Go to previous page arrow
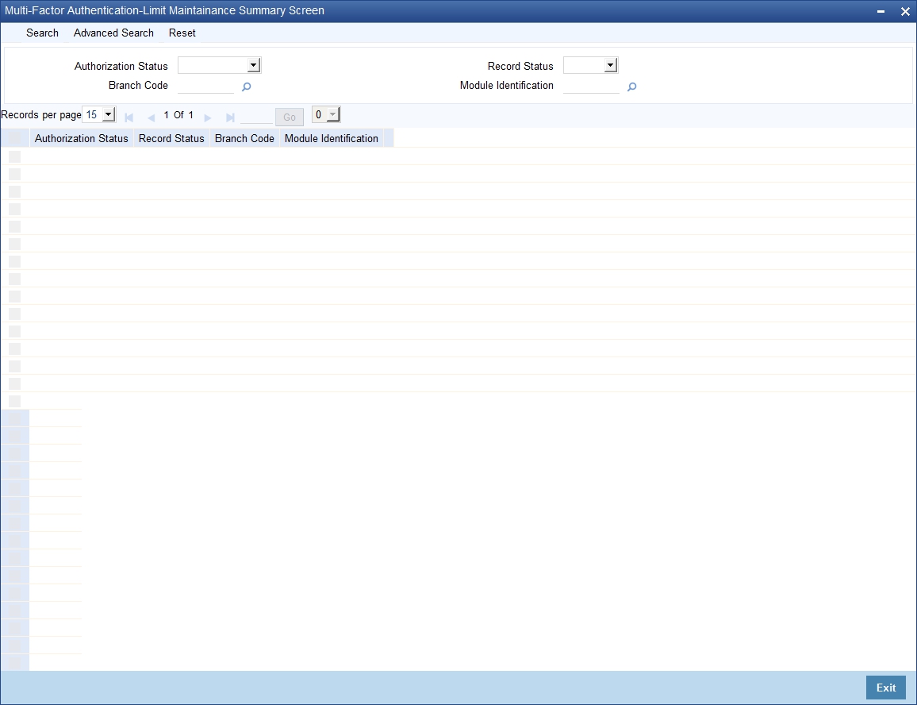The width and height of the screenshot is (917, 705). (151, 118)
